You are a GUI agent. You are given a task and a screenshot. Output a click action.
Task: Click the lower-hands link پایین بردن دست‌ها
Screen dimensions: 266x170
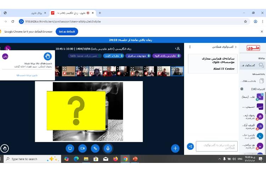pos(27,75)
